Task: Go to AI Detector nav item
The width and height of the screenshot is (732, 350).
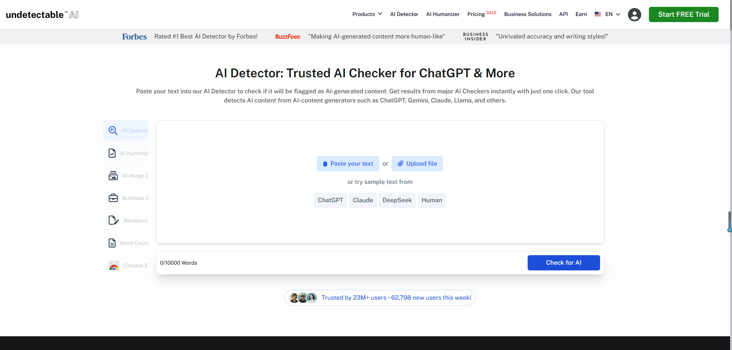Action: click(404, 14)
